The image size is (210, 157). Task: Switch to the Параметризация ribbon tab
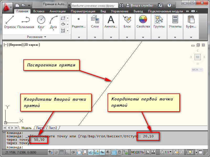(x=83, y=11)
